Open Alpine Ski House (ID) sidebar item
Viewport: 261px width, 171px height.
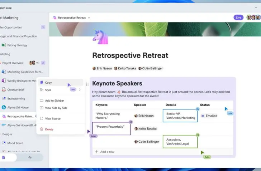[x=18, y=125]
